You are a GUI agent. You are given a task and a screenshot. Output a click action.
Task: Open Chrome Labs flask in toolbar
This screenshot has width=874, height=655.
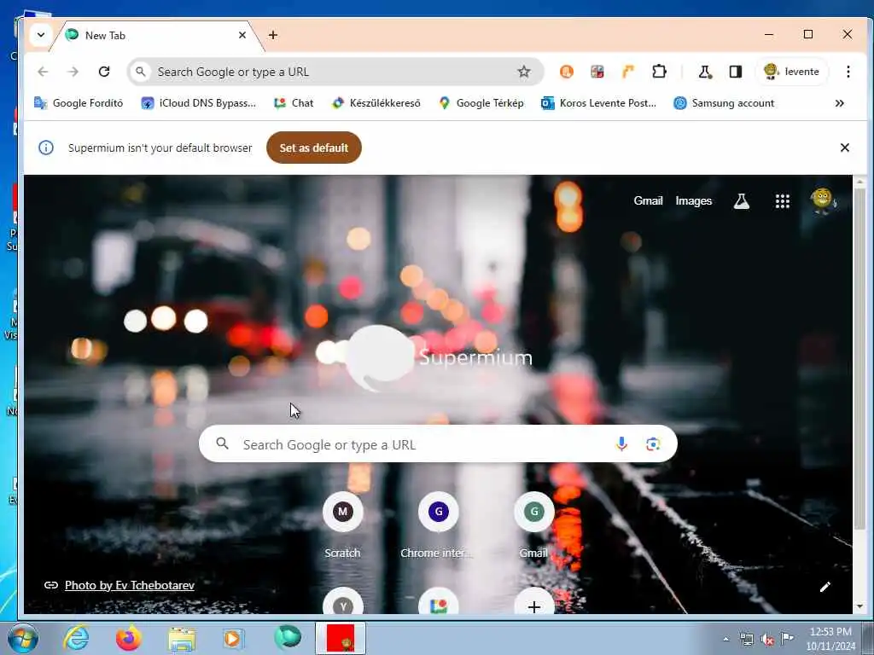tap(704, 72)
